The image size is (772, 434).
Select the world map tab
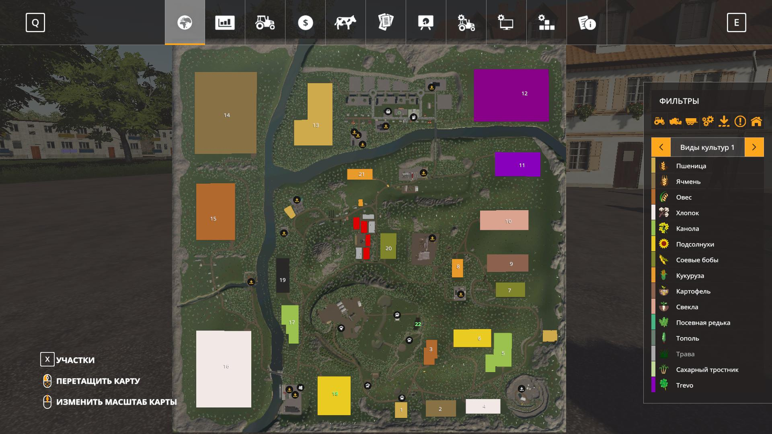point(185,22)
